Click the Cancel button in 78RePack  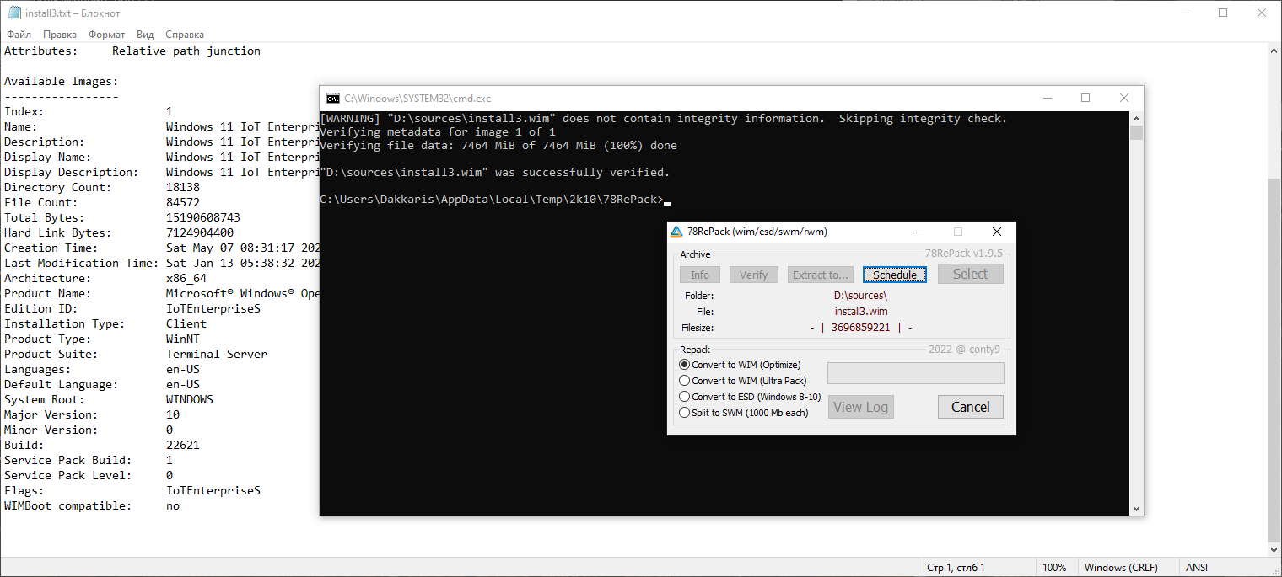[x=970, y=407]
